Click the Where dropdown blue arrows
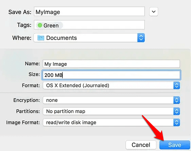 pyautogui.click(x=141, y=38)
